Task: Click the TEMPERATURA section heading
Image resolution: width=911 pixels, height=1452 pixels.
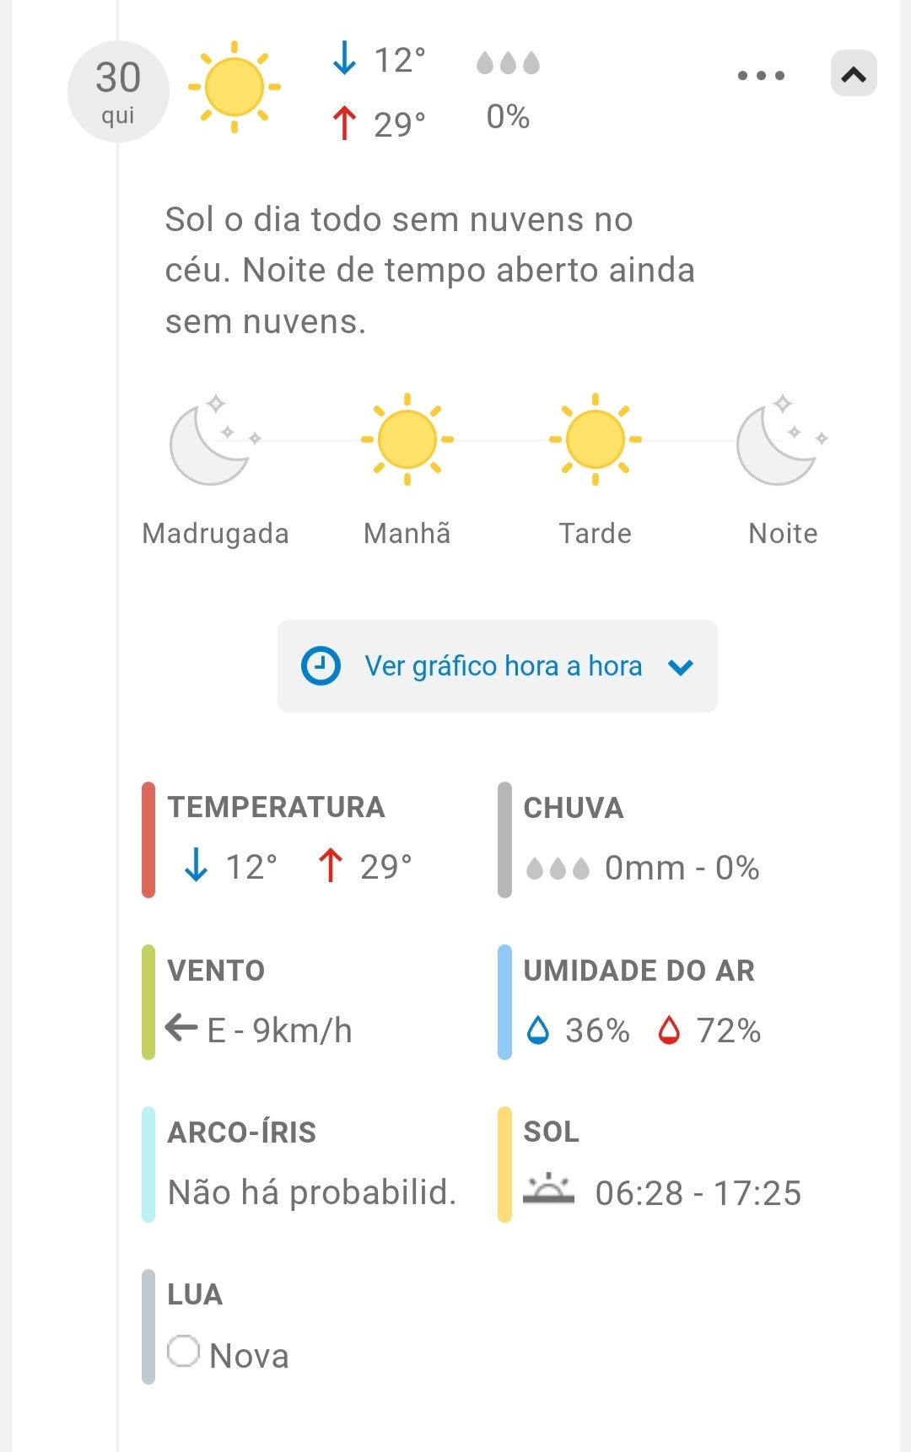Action: point(276,807)
